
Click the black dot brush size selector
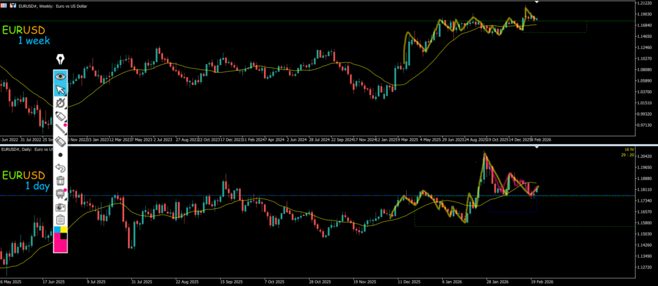tap(60, 155)
